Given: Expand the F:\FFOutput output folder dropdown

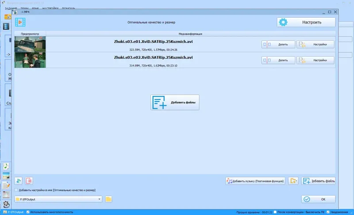Looking at the screenshot, I should coord(99,199).
